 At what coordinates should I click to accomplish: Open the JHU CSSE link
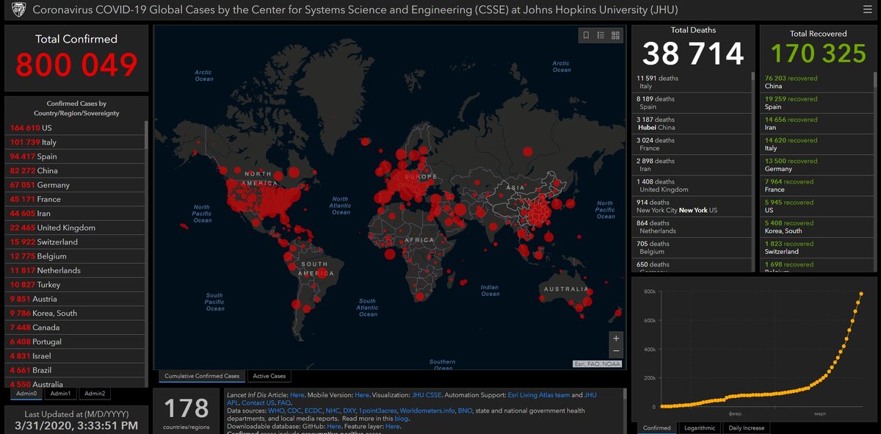427,395
